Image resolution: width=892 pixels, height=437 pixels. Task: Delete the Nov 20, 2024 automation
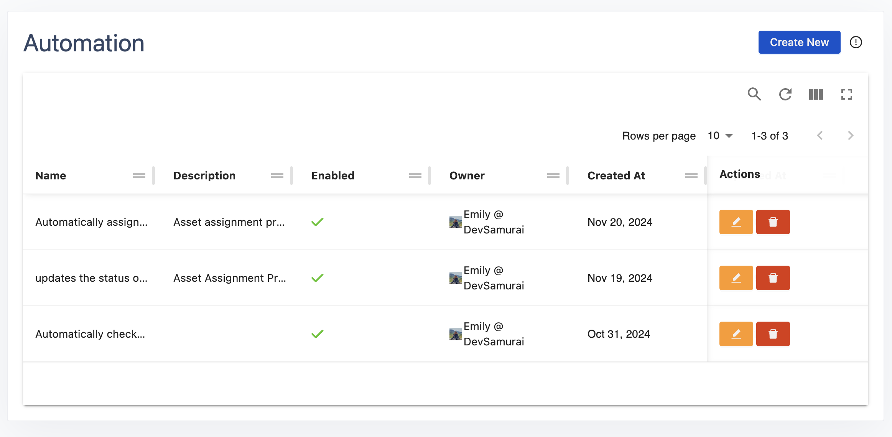[773, 222]
